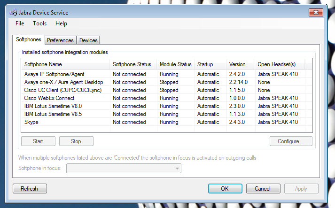The image size is (335, 208).
Task: Sort by Softphone Status column header
Action: point(133,64)
